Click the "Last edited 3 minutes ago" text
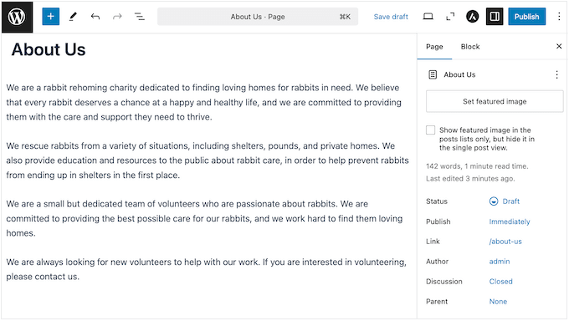The image size is (569, 321). click(470, 178)
